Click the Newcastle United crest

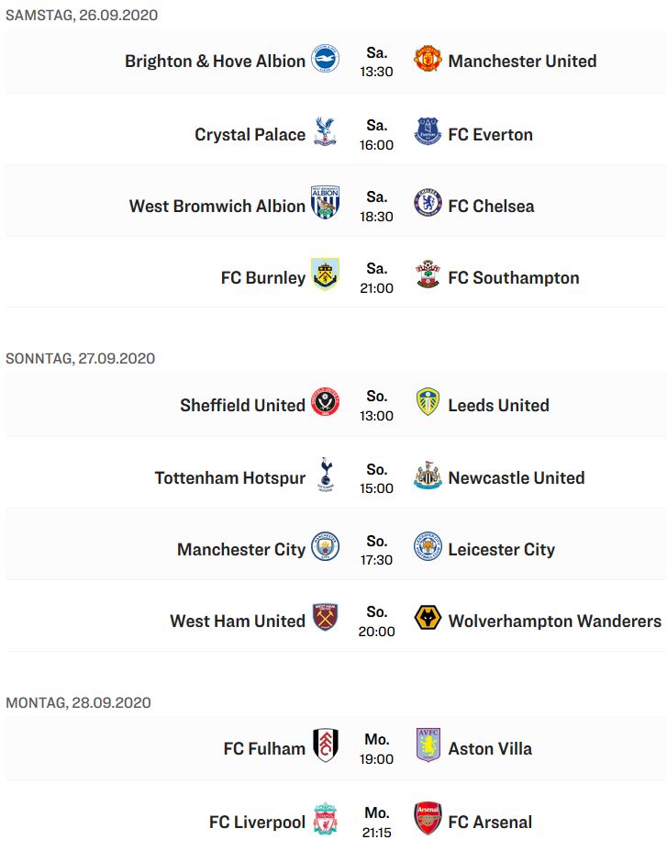tap(428, 475)
